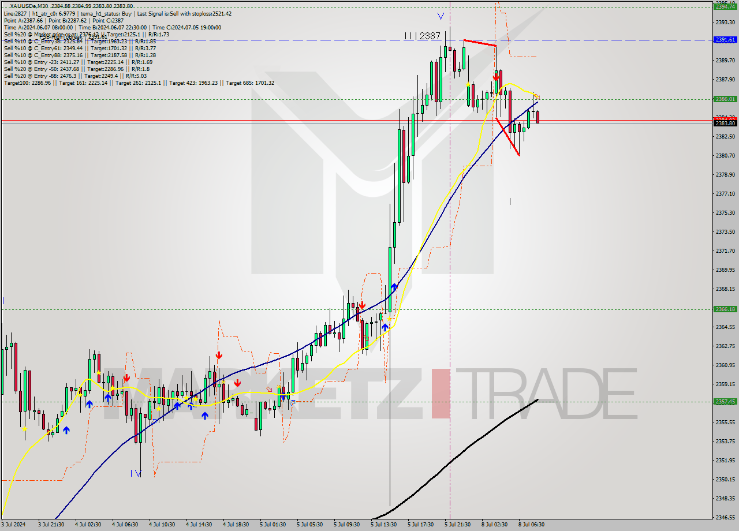Click the '5 Jul 21:30' time label

click(x=457, y=525)
